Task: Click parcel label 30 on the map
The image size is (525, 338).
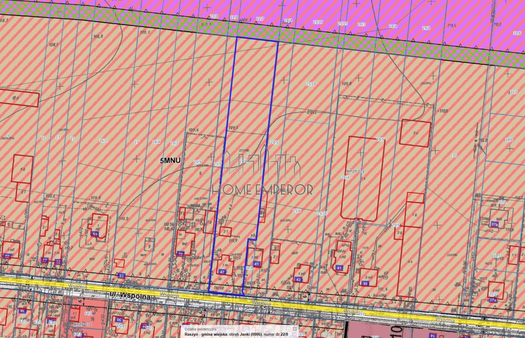Action: tap(454, 156)
